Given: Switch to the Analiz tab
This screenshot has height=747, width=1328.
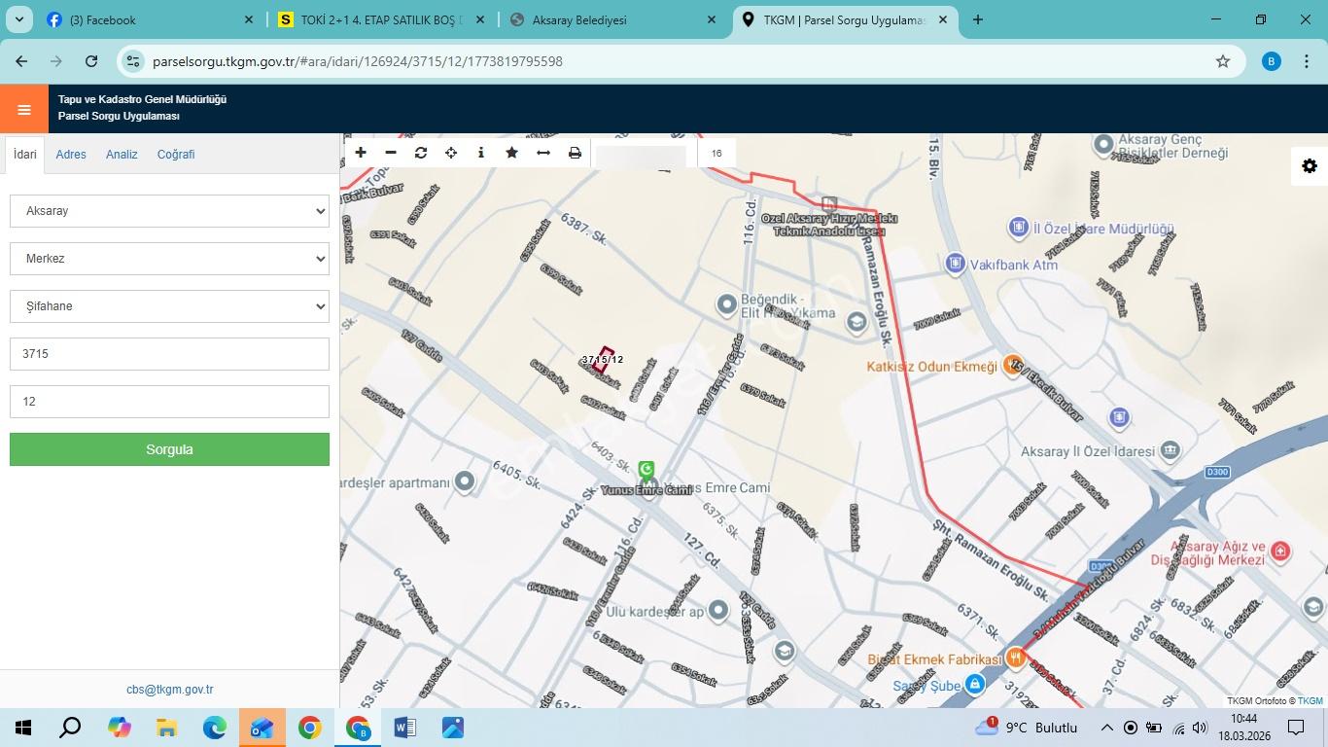Looking at the screenshot, I should pos(122,155).
